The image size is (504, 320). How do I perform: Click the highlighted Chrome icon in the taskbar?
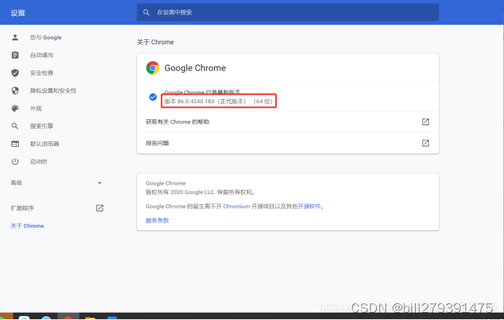68,317
